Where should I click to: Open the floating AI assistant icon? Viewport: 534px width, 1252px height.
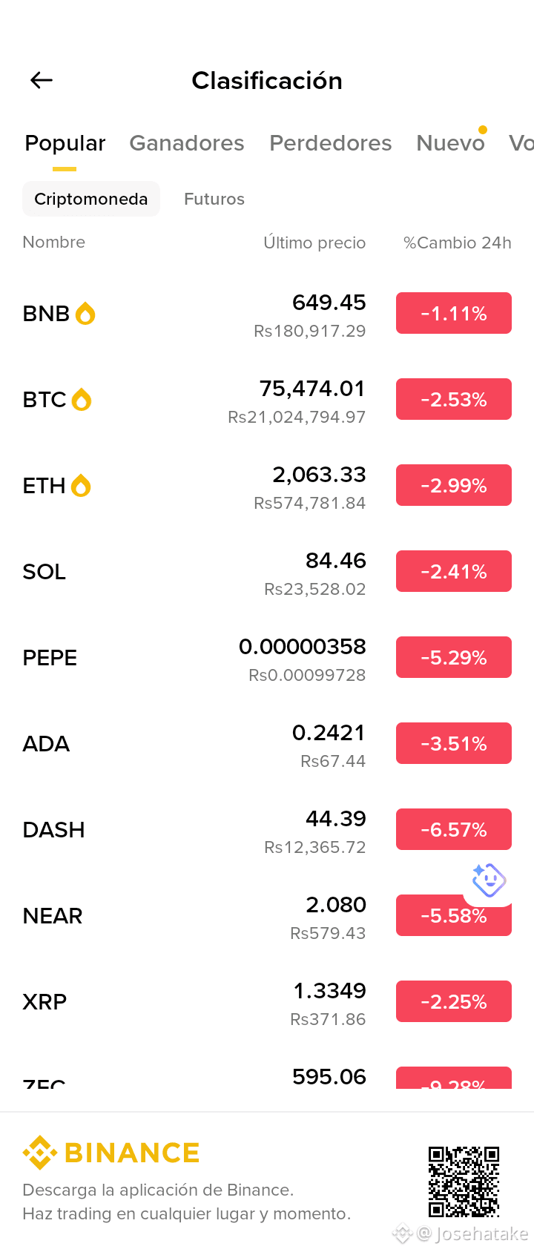coord(489,881)
